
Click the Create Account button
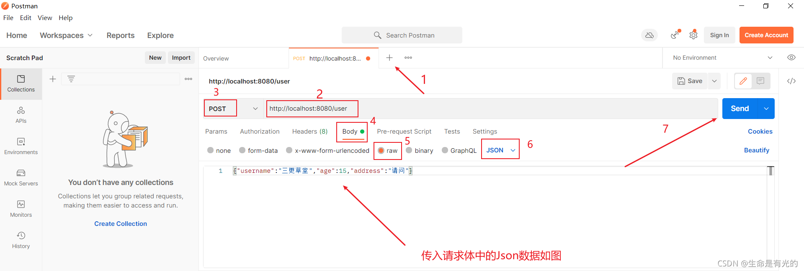click(766, 35)
